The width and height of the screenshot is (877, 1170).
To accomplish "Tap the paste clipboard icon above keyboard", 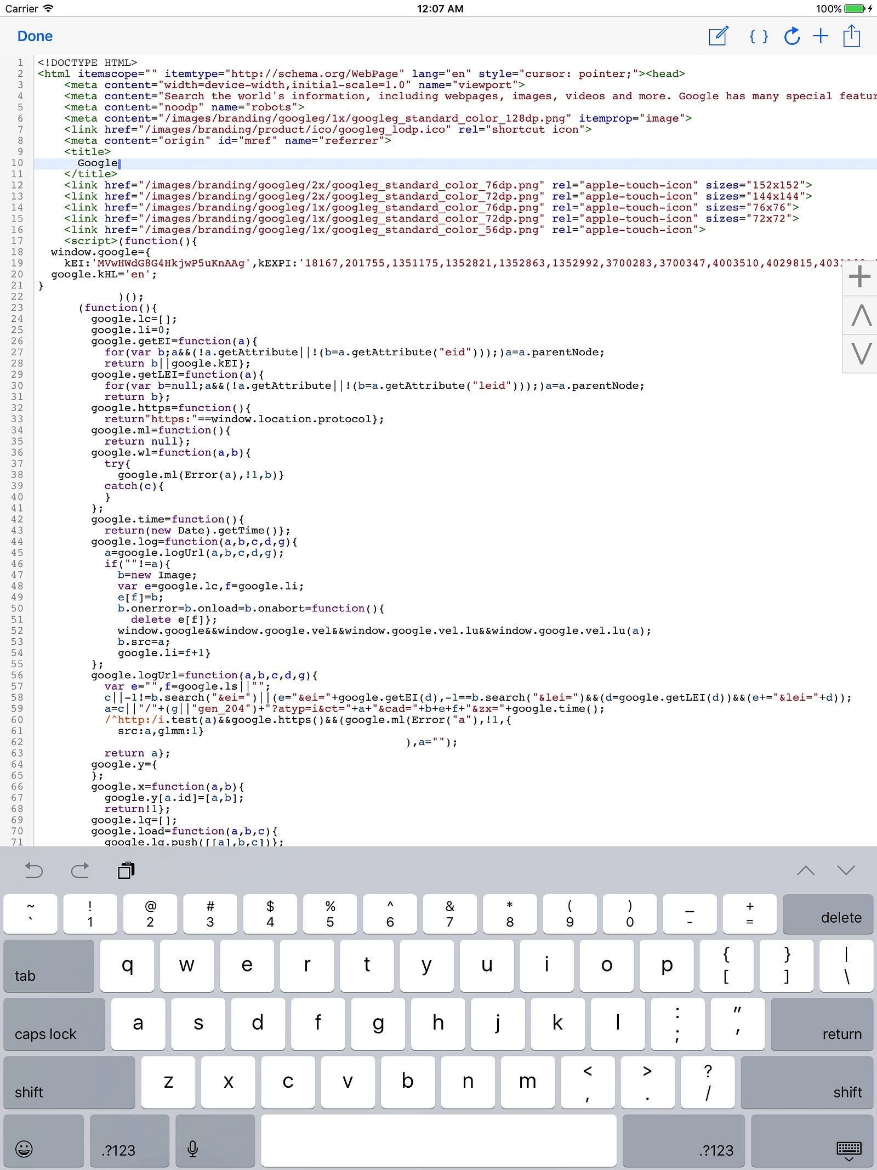I will (x=127, y=870).
